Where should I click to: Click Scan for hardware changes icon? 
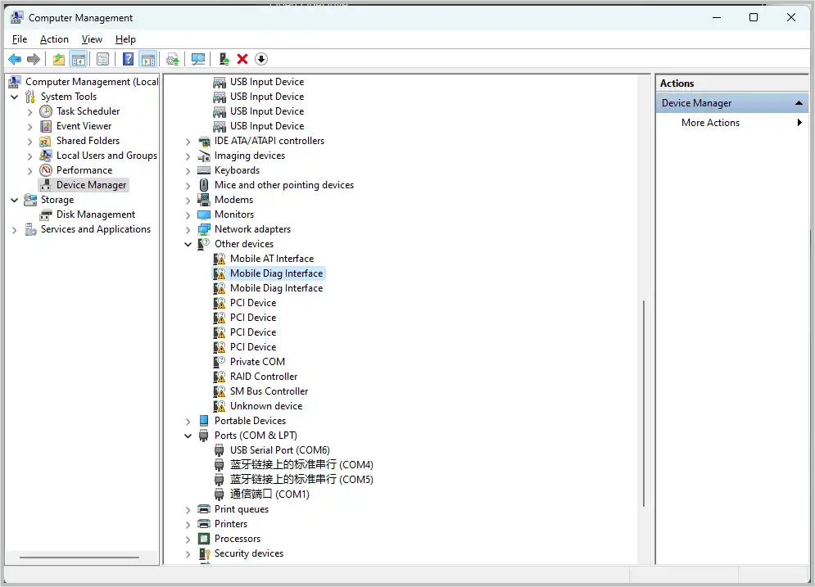point(197,59)
